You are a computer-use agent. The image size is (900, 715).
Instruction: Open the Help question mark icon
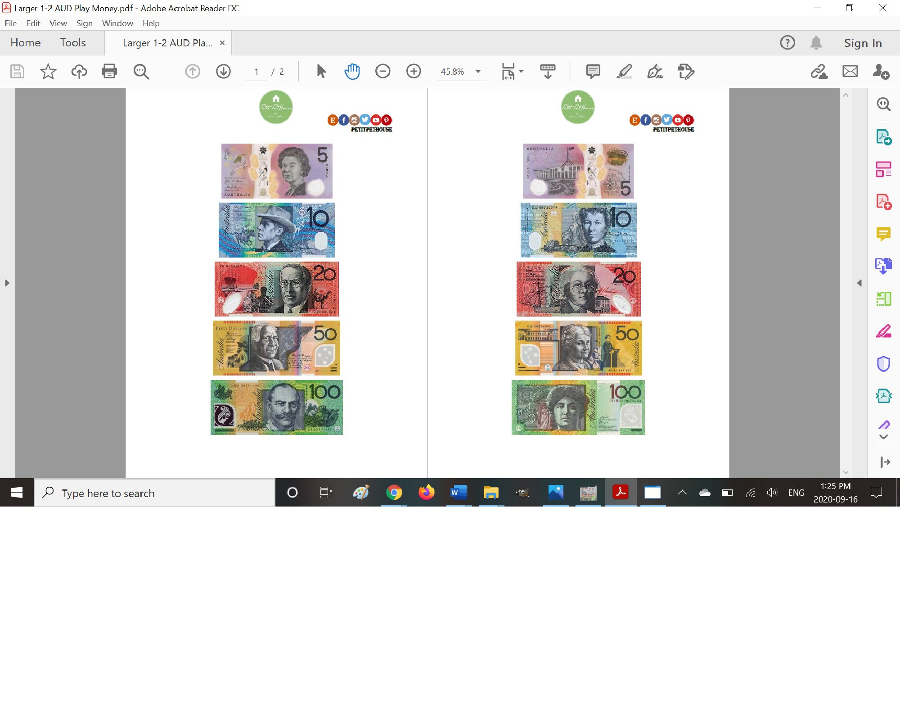[787, 43]
